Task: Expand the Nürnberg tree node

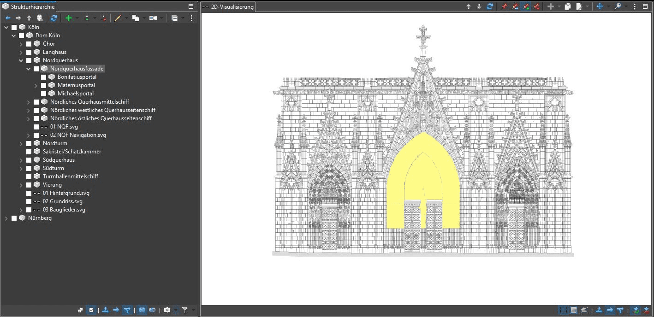Action: coord(6,218)
